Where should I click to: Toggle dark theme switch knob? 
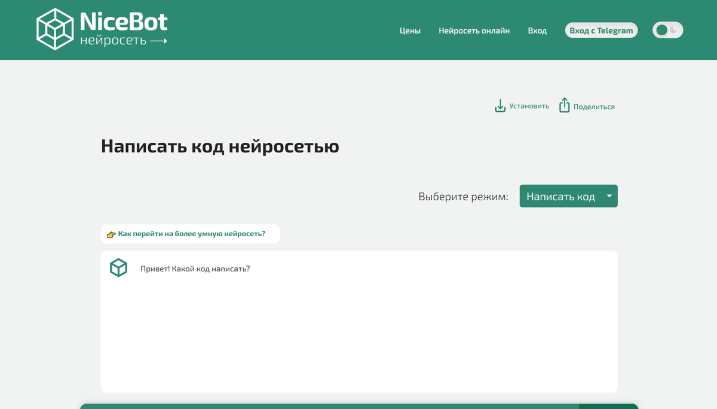click(x=661, y=30)
